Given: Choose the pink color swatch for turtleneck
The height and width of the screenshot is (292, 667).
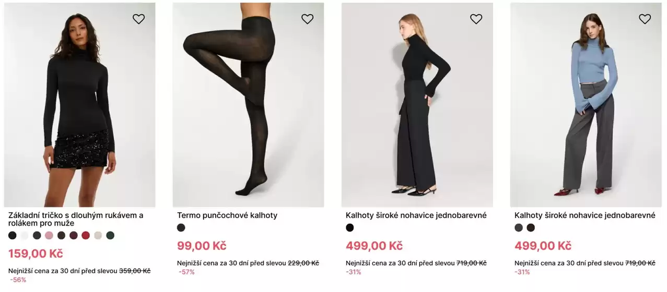Looking at the screenshot, I should coord(49,235).
